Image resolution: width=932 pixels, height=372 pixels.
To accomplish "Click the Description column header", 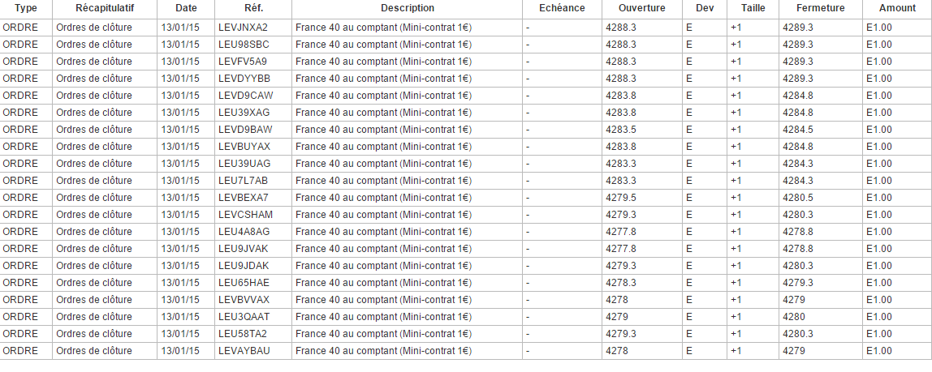I will (407, 8).
